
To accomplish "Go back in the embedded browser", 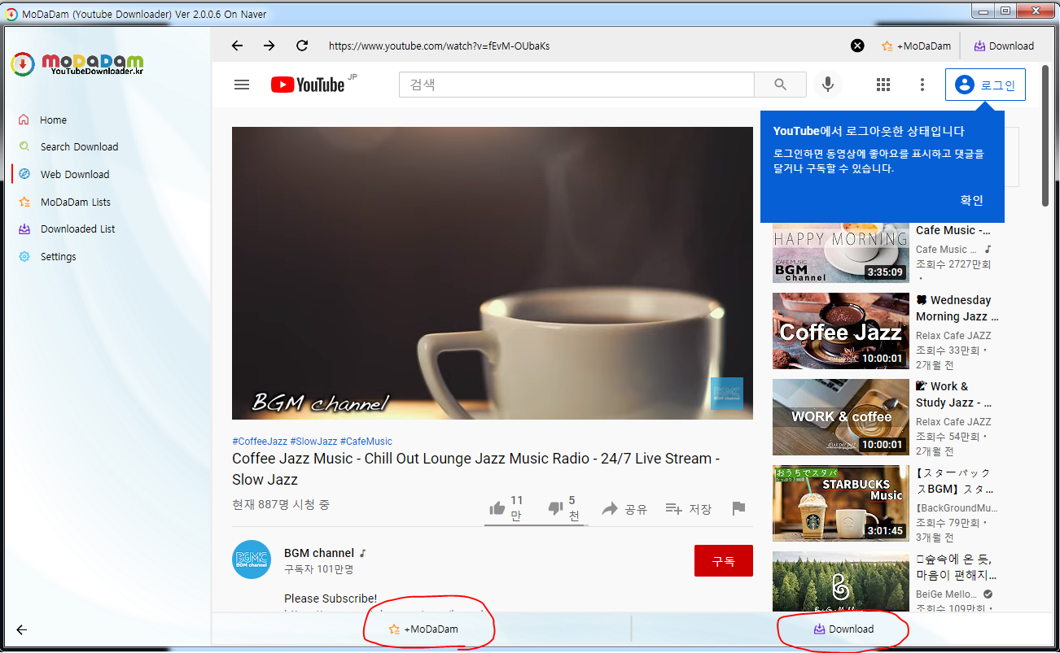I will [x=237, y=46].
